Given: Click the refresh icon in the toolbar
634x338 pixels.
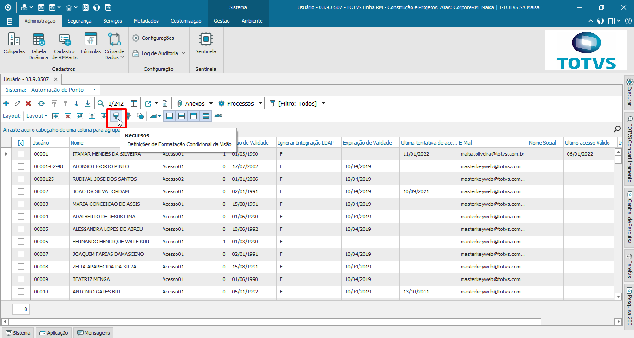Looking at the screenshot, I should click(41, 103).
